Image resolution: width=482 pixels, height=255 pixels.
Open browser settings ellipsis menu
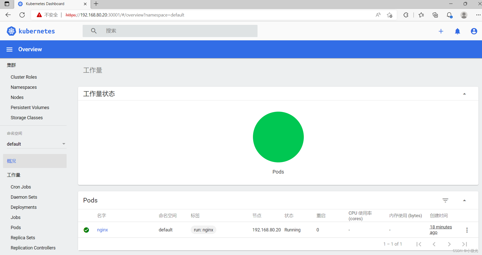[478, 15]
